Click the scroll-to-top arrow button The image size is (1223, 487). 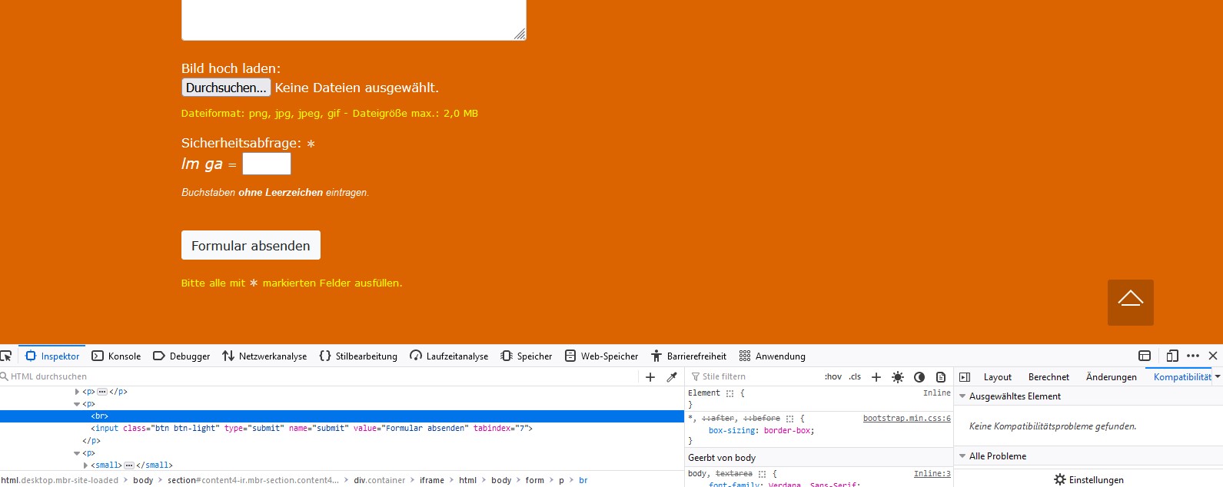point(1130,303)
